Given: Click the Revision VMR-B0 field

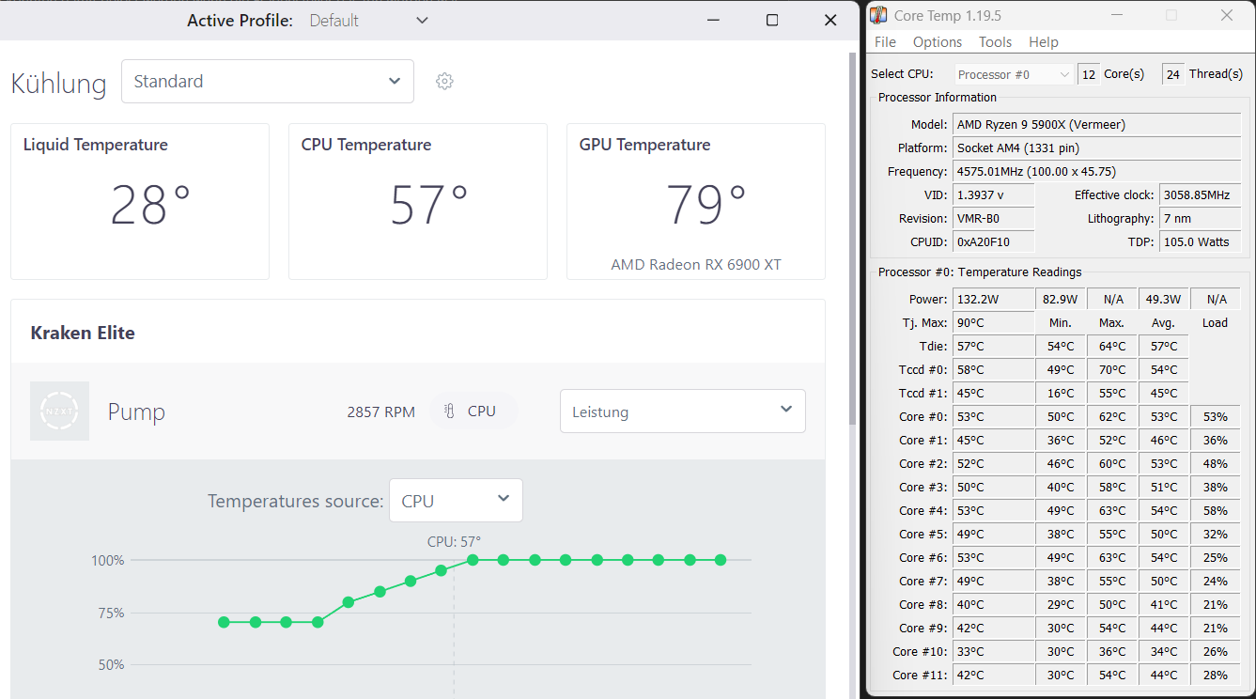Looking at the screenshot, I should click(994, 218).
